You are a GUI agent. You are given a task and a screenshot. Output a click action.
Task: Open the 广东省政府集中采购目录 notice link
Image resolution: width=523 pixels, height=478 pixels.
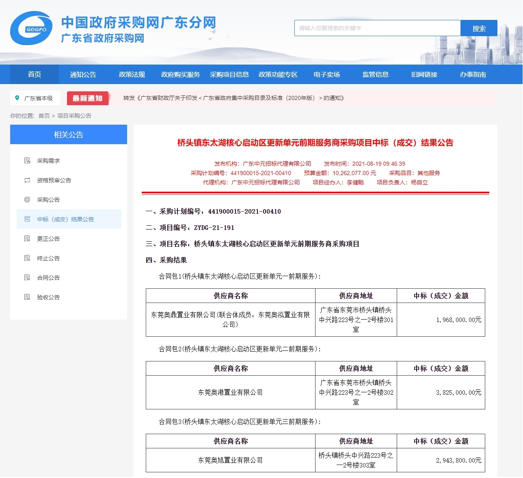point(233,98)
